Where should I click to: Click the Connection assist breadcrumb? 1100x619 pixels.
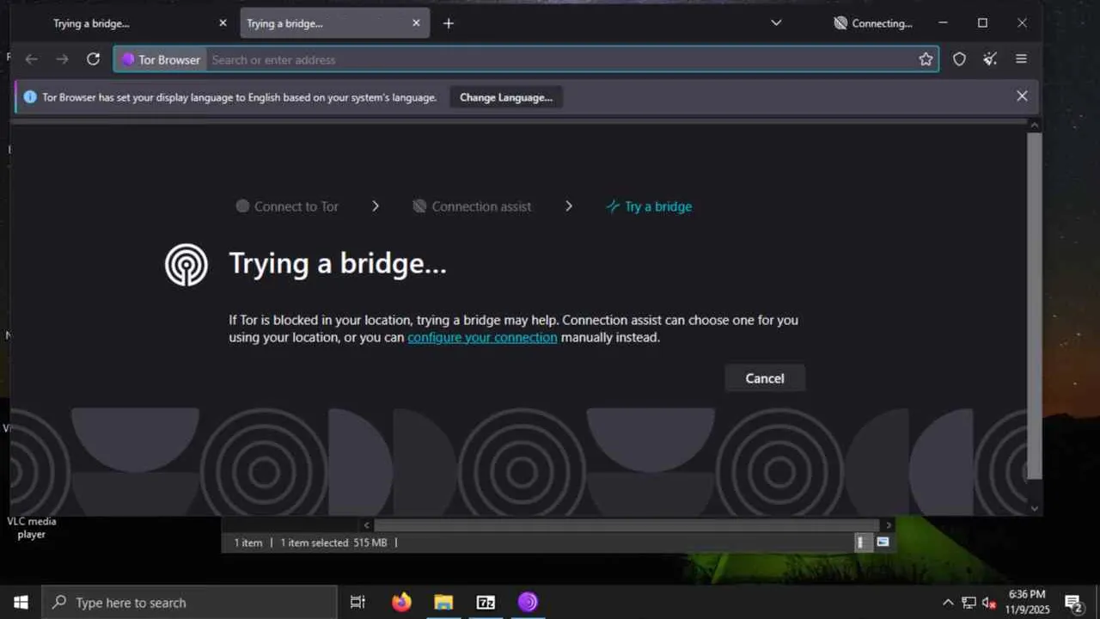click(x=472, y=206)
